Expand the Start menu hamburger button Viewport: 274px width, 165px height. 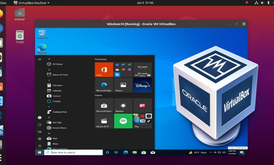pos(40,59)
